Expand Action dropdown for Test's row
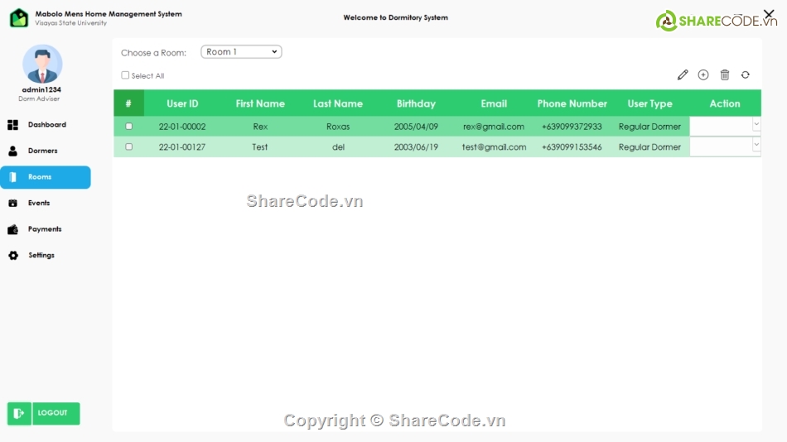 756,145
